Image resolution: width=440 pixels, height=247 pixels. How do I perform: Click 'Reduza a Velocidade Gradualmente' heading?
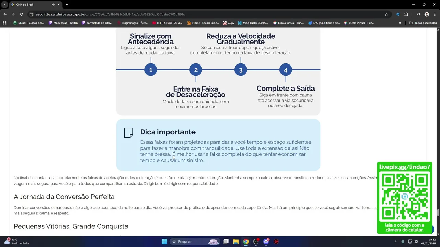(241, 39)
